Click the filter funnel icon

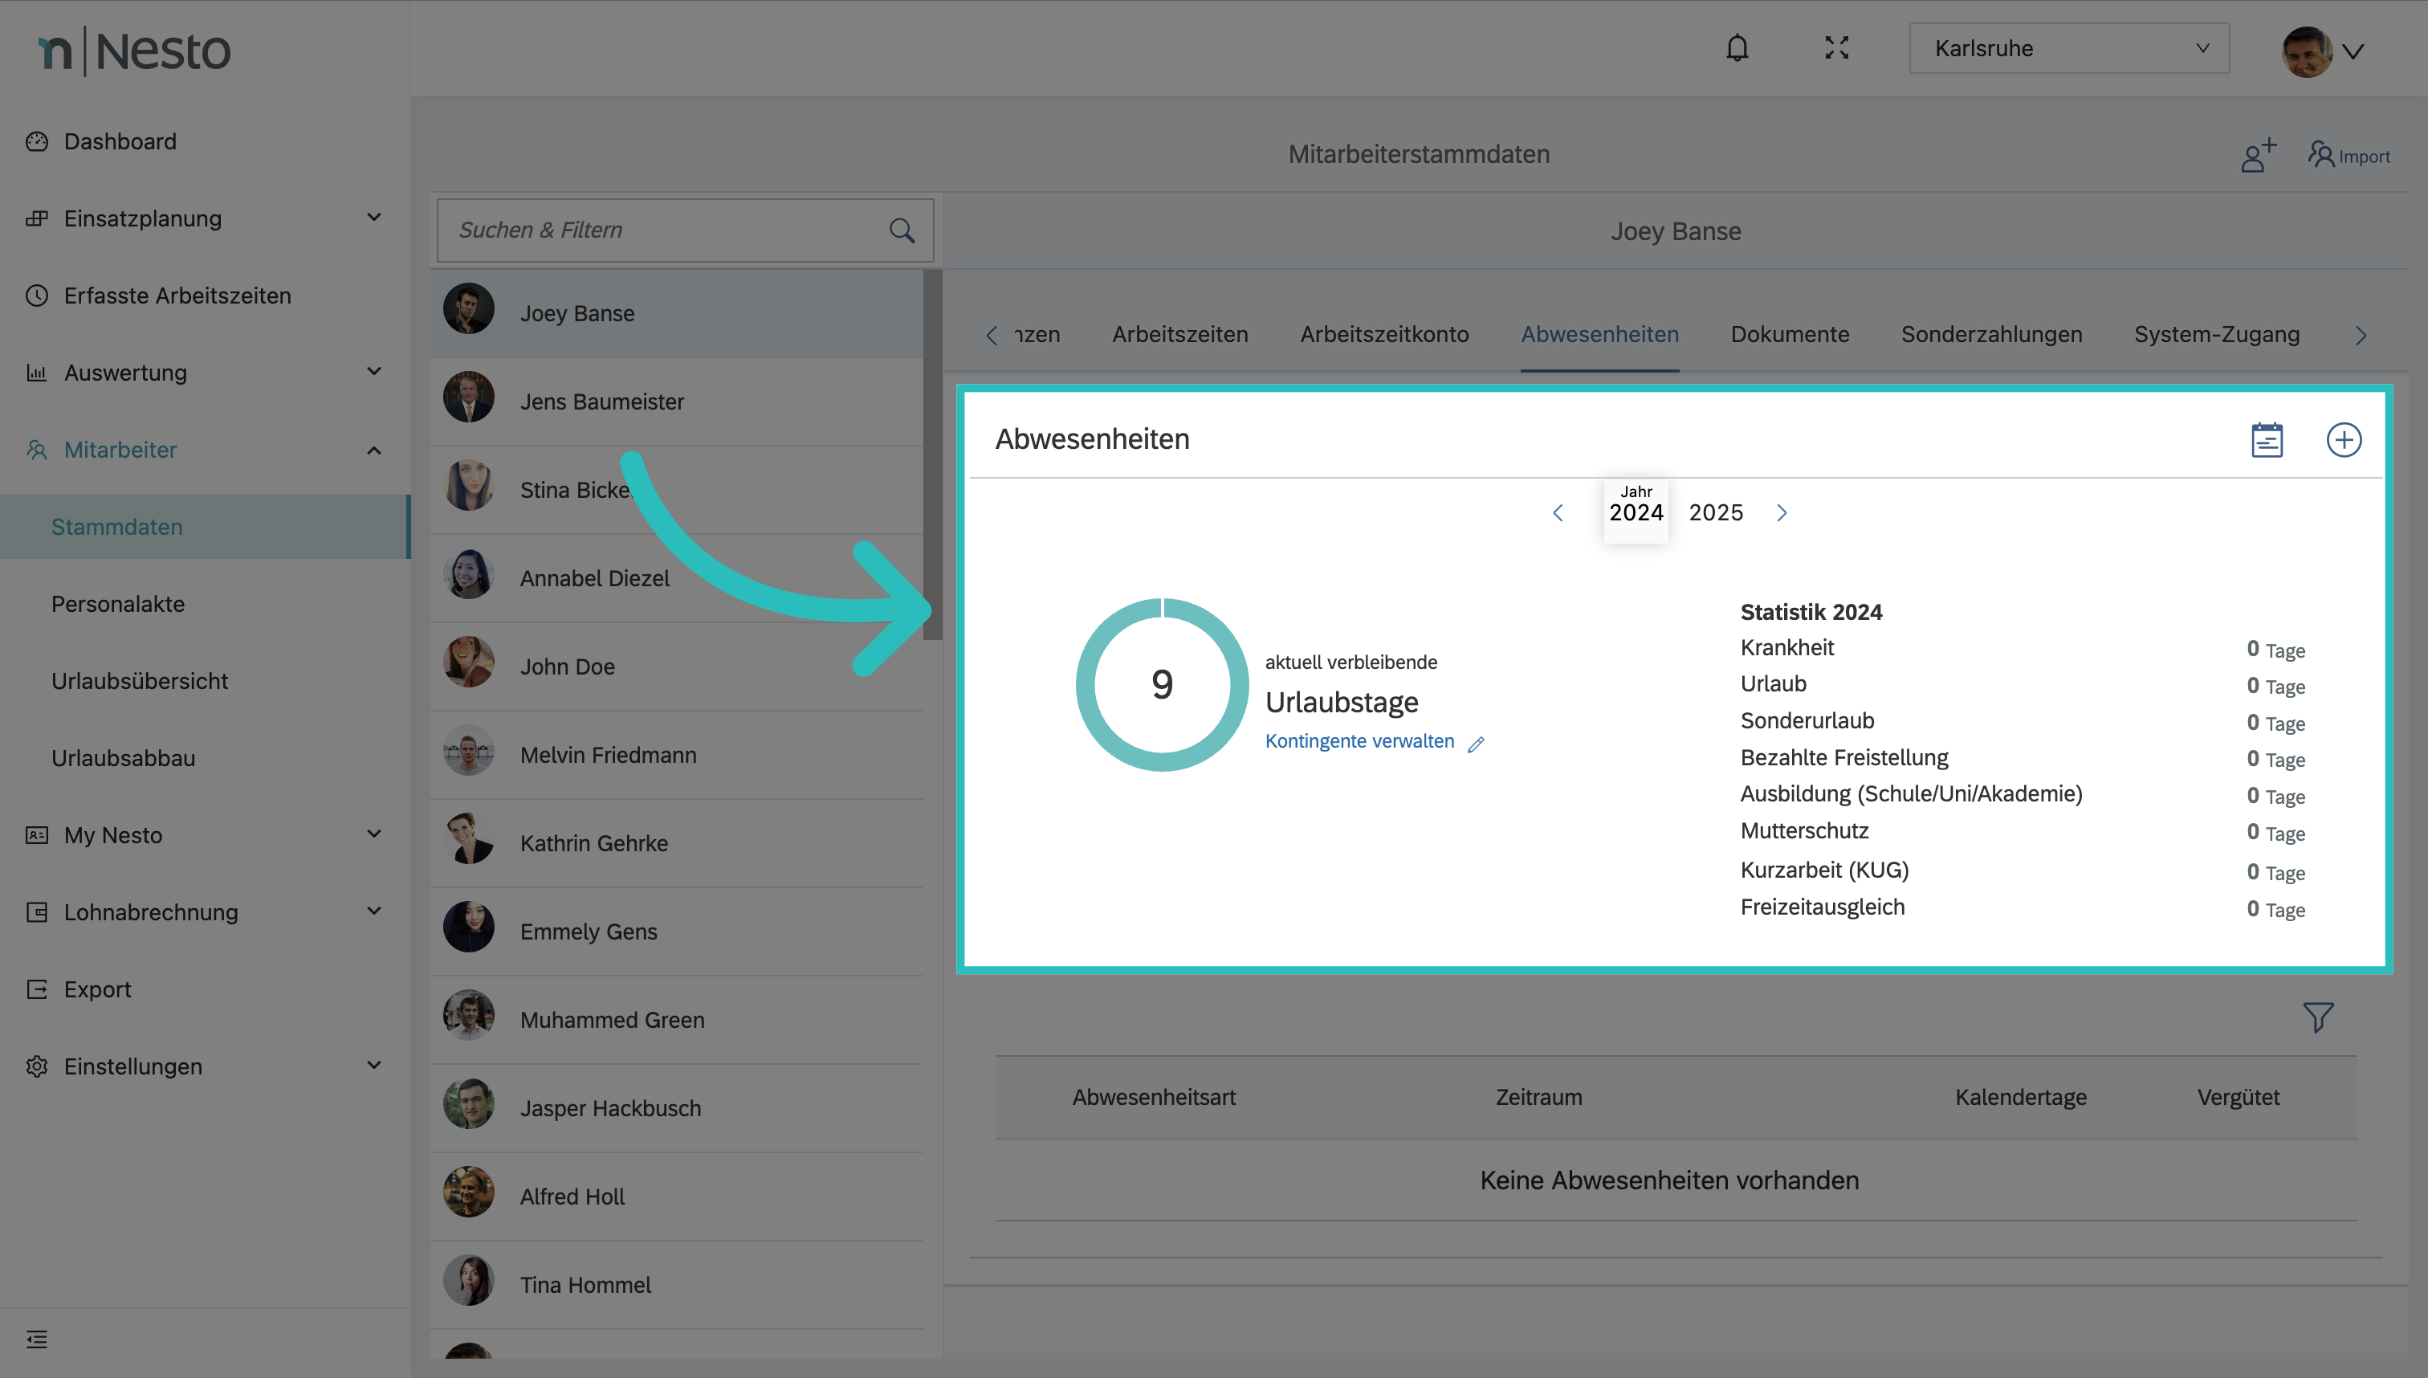[x=2317, y=1017]
